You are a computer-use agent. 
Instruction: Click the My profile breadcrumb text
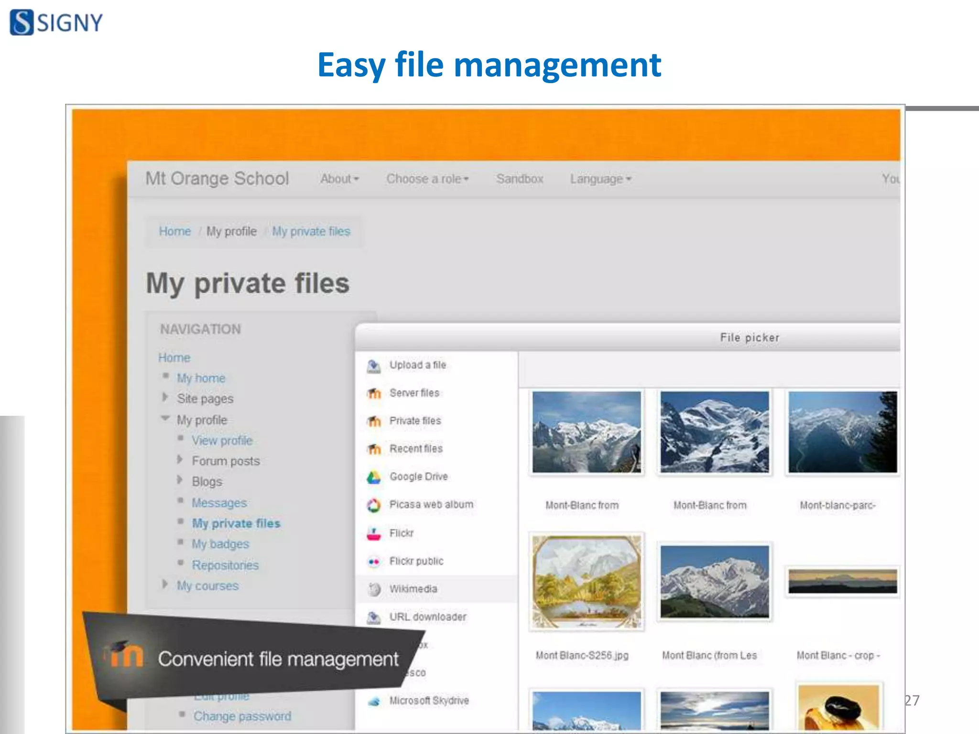(231, 232)
